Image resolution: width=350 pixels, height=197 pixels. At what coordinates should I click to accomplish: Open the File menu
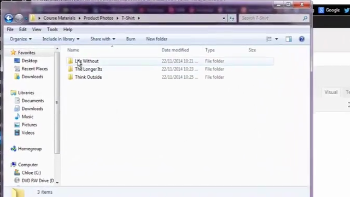10,30
